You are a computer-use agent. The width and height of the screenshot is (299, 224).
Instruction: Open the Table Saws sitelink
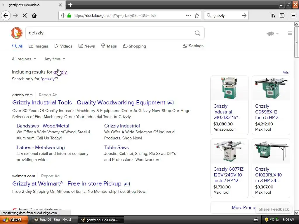tap(116, 147)
